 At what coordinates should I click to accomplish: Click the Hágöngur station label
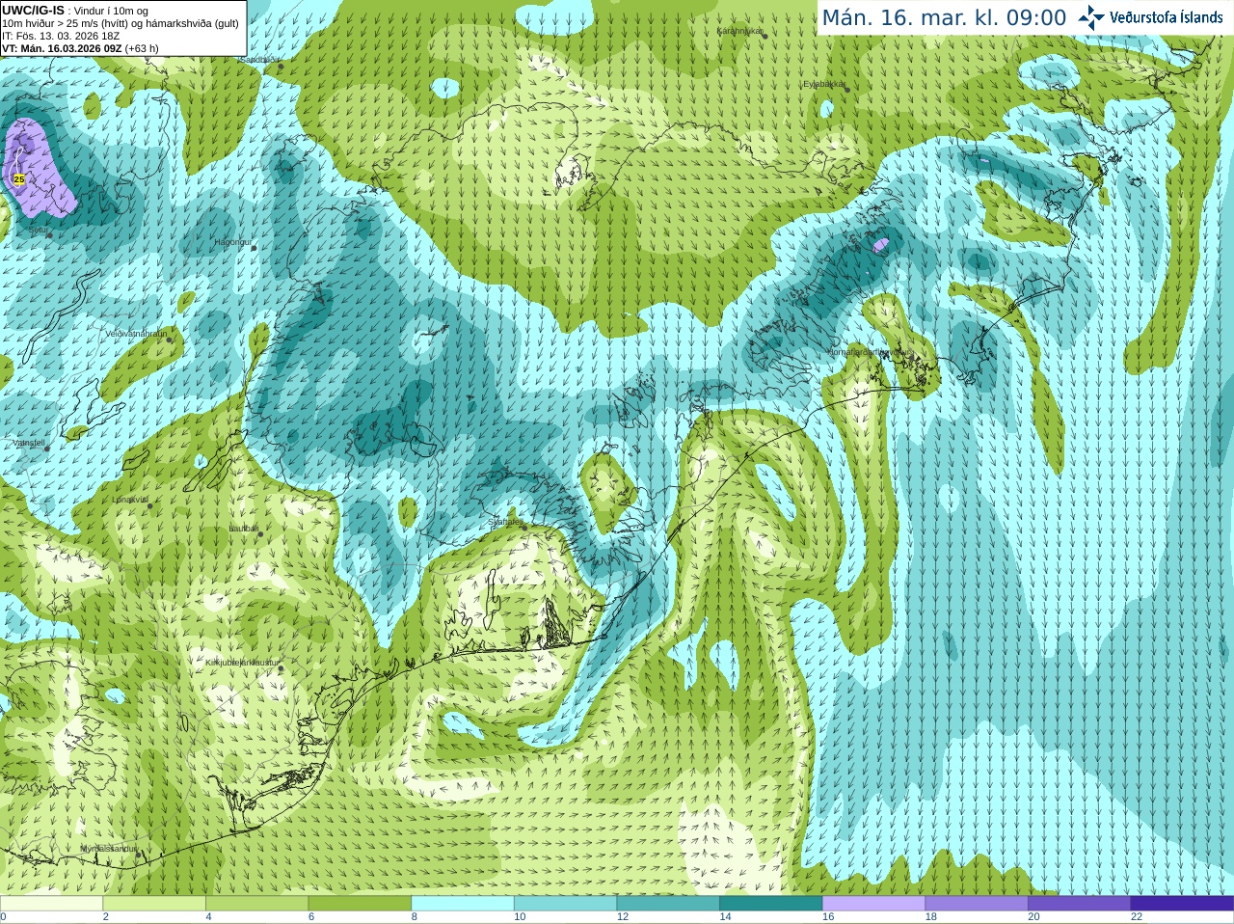(x=232, y=242)
